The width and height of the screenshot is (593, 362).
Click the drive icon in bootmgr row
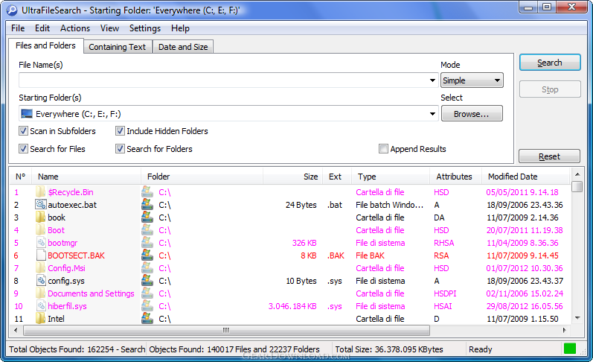[x=147, y=243]
